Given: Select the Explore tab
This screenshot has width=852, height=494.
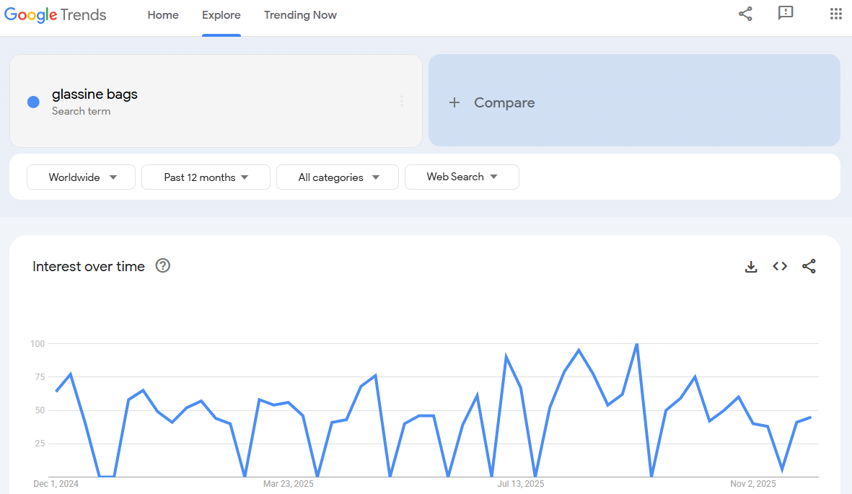Looking at the screenshot, I should [221, 15].
